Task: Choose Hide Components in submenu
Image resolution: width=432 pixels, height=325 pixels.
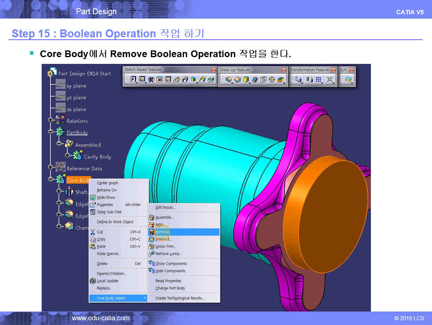Action: 170,271
